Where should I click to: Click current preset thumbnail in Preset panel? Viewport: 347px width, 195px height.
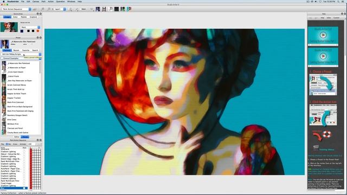pyautogui.click(x=5, y=44)
